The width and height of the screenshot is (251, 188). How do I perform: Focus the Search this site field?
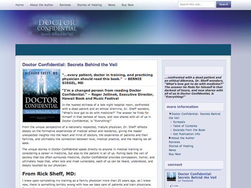click(x=196, y=5)
